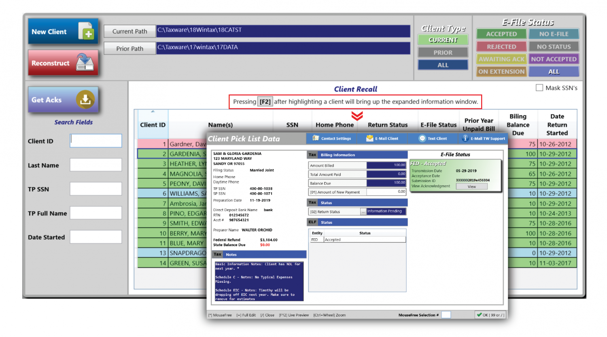Show ALL e-file statuses

[554, 71]
